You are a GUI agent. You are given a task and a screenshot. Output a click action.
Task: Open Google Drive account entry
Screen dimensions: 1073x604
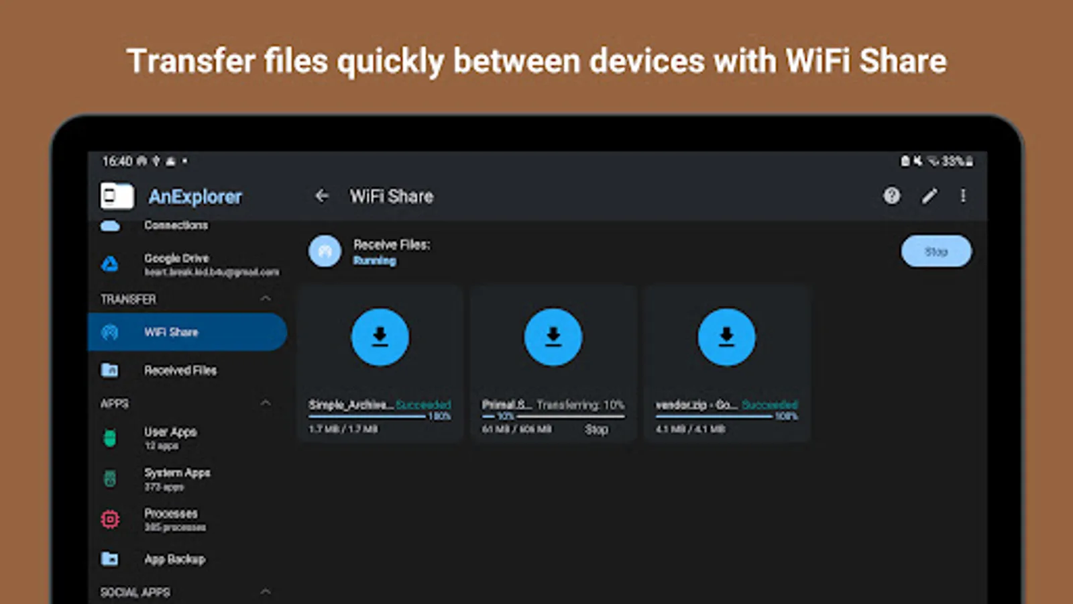coord(188,264)
